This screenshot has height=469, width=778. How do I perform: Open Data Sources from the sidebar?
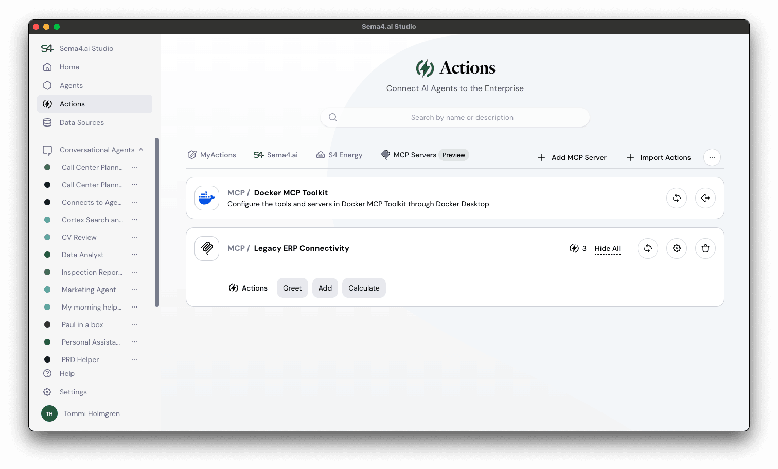pos(81,122)
